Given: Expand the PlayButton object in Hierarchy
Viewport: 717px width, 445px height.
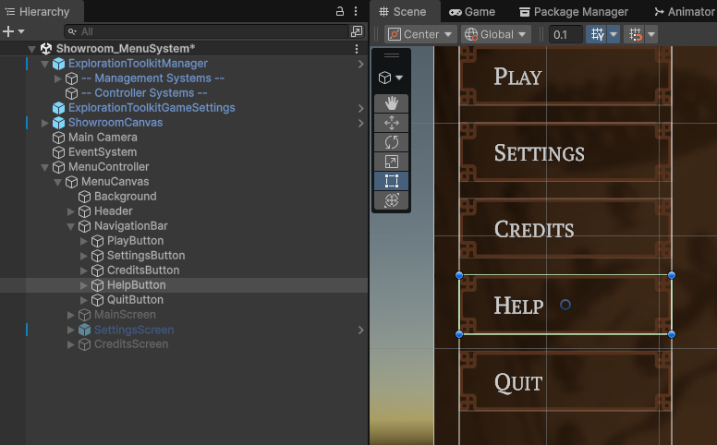Looking at the screenshot, I should pyautogui.click(x=84, y=241).
